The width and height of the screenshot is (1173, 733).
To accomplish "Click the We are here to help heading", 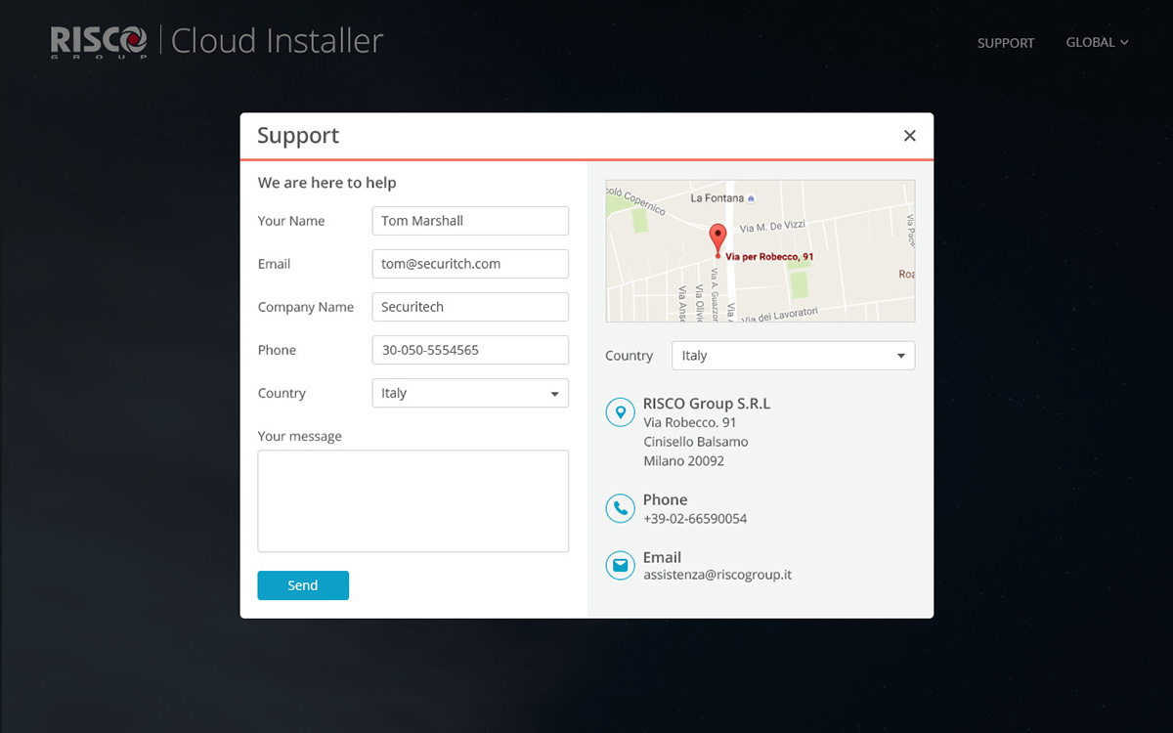I will (x=327, y=183).
